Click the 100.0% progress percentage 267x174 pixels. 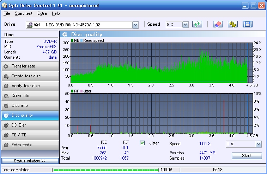pyautogui.click(x=166, y=170)
